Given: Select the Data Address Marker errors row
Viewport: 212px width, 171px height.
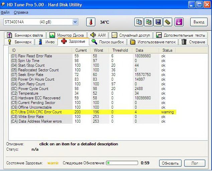Looking at the screenshot, I should tap(93, 121).
